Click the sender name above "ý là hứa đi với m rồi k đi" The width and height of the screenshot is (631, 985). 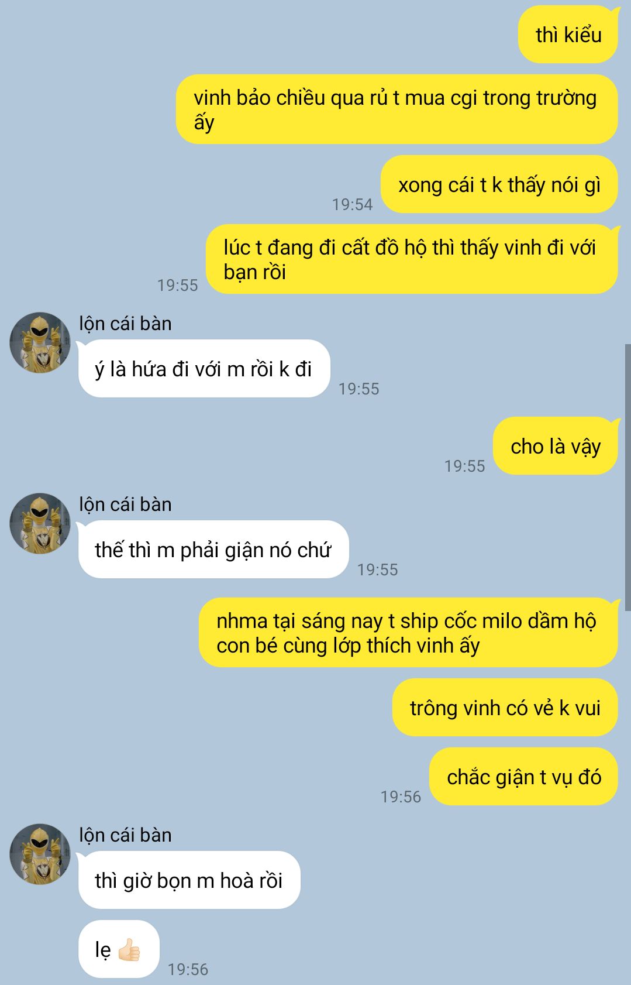pos(125,324)
